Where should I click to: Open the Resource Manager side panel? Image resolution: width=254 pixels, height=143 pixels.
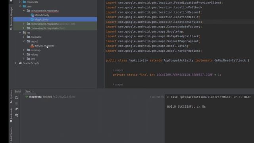(x=11, y=18)
